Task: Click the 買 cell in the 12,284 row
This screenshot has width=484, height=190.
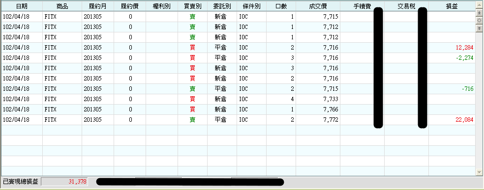Action: tap(192, 48)
